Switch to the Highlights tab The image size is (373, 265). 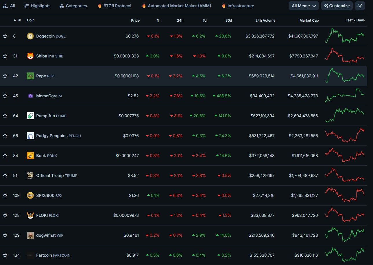[37, 6]
